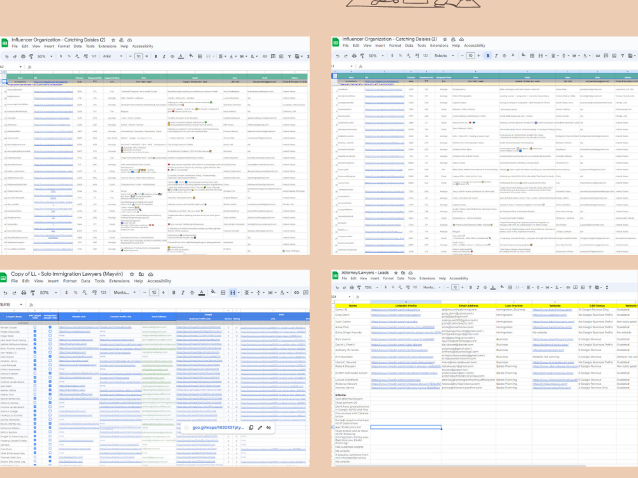Print the Solo Immigration Lawyers sheet

click(x=24, y=293)
